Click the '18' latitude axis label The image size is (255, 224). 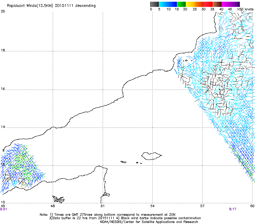click(x=3, y=50)
